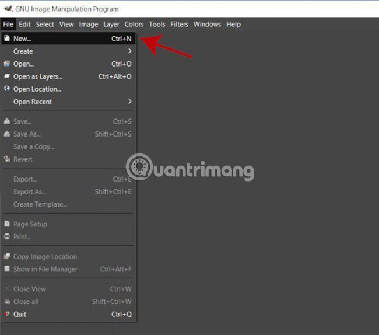Viewport: 379px width, 335px height.
Task: Choose Print... menu entry
Action: 68,236
